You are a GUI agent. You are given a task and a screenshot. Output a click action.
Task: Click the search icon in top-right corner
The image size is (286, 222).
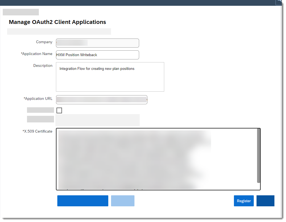coord(279,1)
